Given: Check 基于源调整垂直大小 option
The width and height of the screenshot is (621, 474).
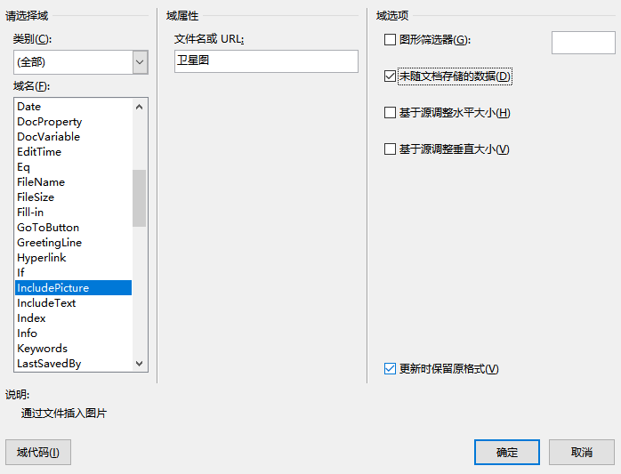Looking at the screenshot, I should (390, 149).
